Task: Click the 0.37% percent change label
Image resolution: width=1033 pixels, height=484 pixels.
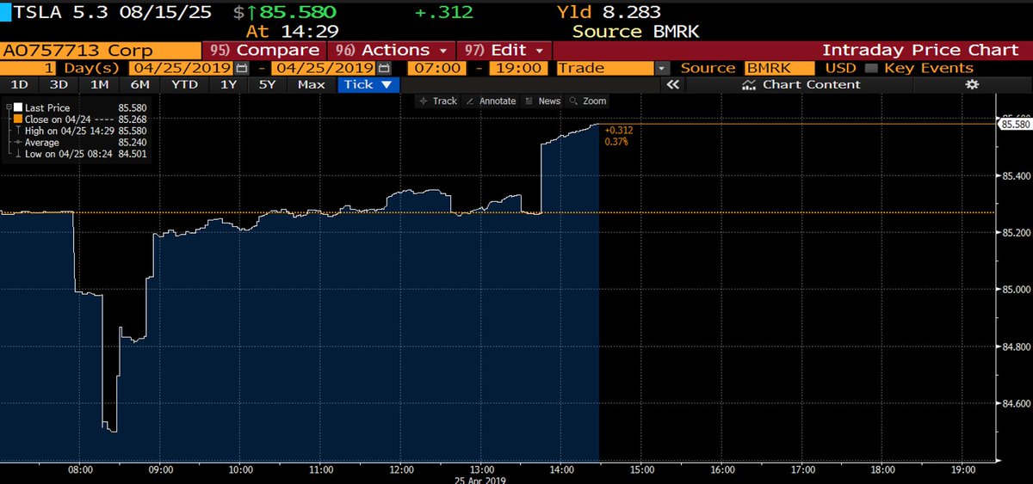Action: tap(616, 141)
